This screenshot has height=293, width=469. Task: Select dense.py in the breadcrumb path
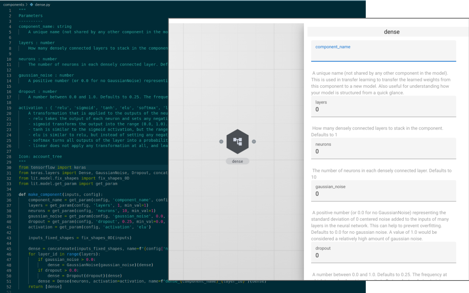[x=43, y=4]
